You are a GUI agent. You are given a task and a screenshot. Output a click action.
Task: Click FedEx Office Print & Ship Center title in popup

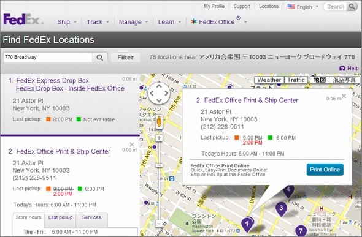[251, 100]
